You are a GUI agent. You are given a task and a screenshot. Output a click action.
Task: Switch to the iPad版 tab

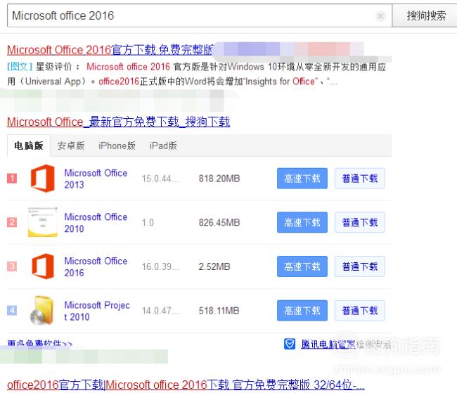pyautogui.click(x=163, y=146)
